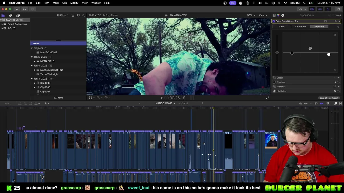The width and height of the screenshot is (344, 193).
Task: Select the Highlights radio control
Action: click(x=274, y=91)
